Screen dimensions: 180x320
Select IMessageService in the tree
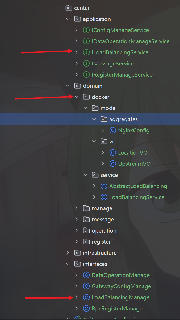(112, 64)
